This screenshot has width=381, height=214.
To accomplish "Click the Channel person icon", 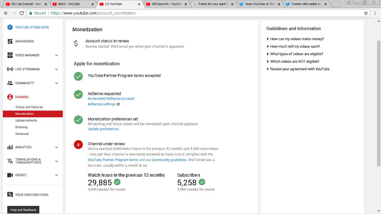I will click(x=10, y=97).
